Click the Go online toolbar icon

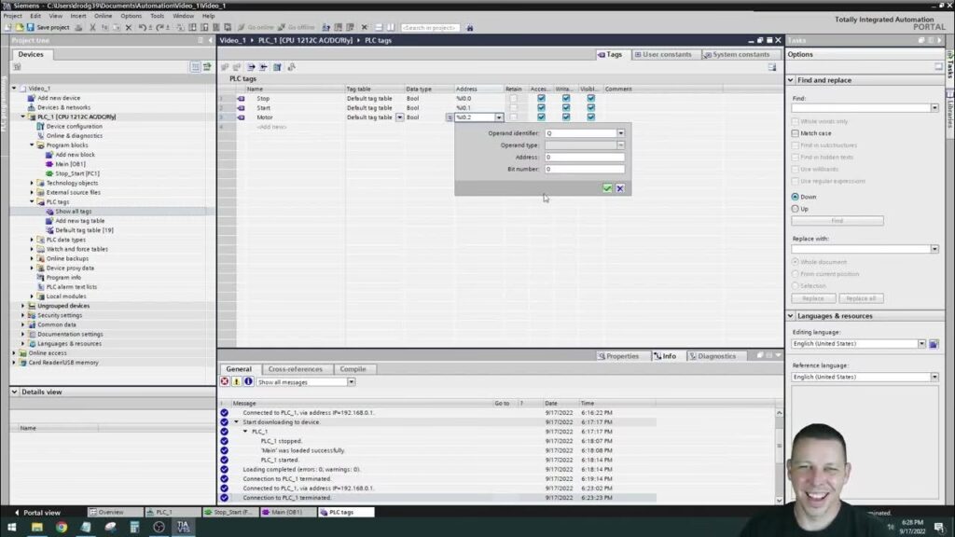257,27
